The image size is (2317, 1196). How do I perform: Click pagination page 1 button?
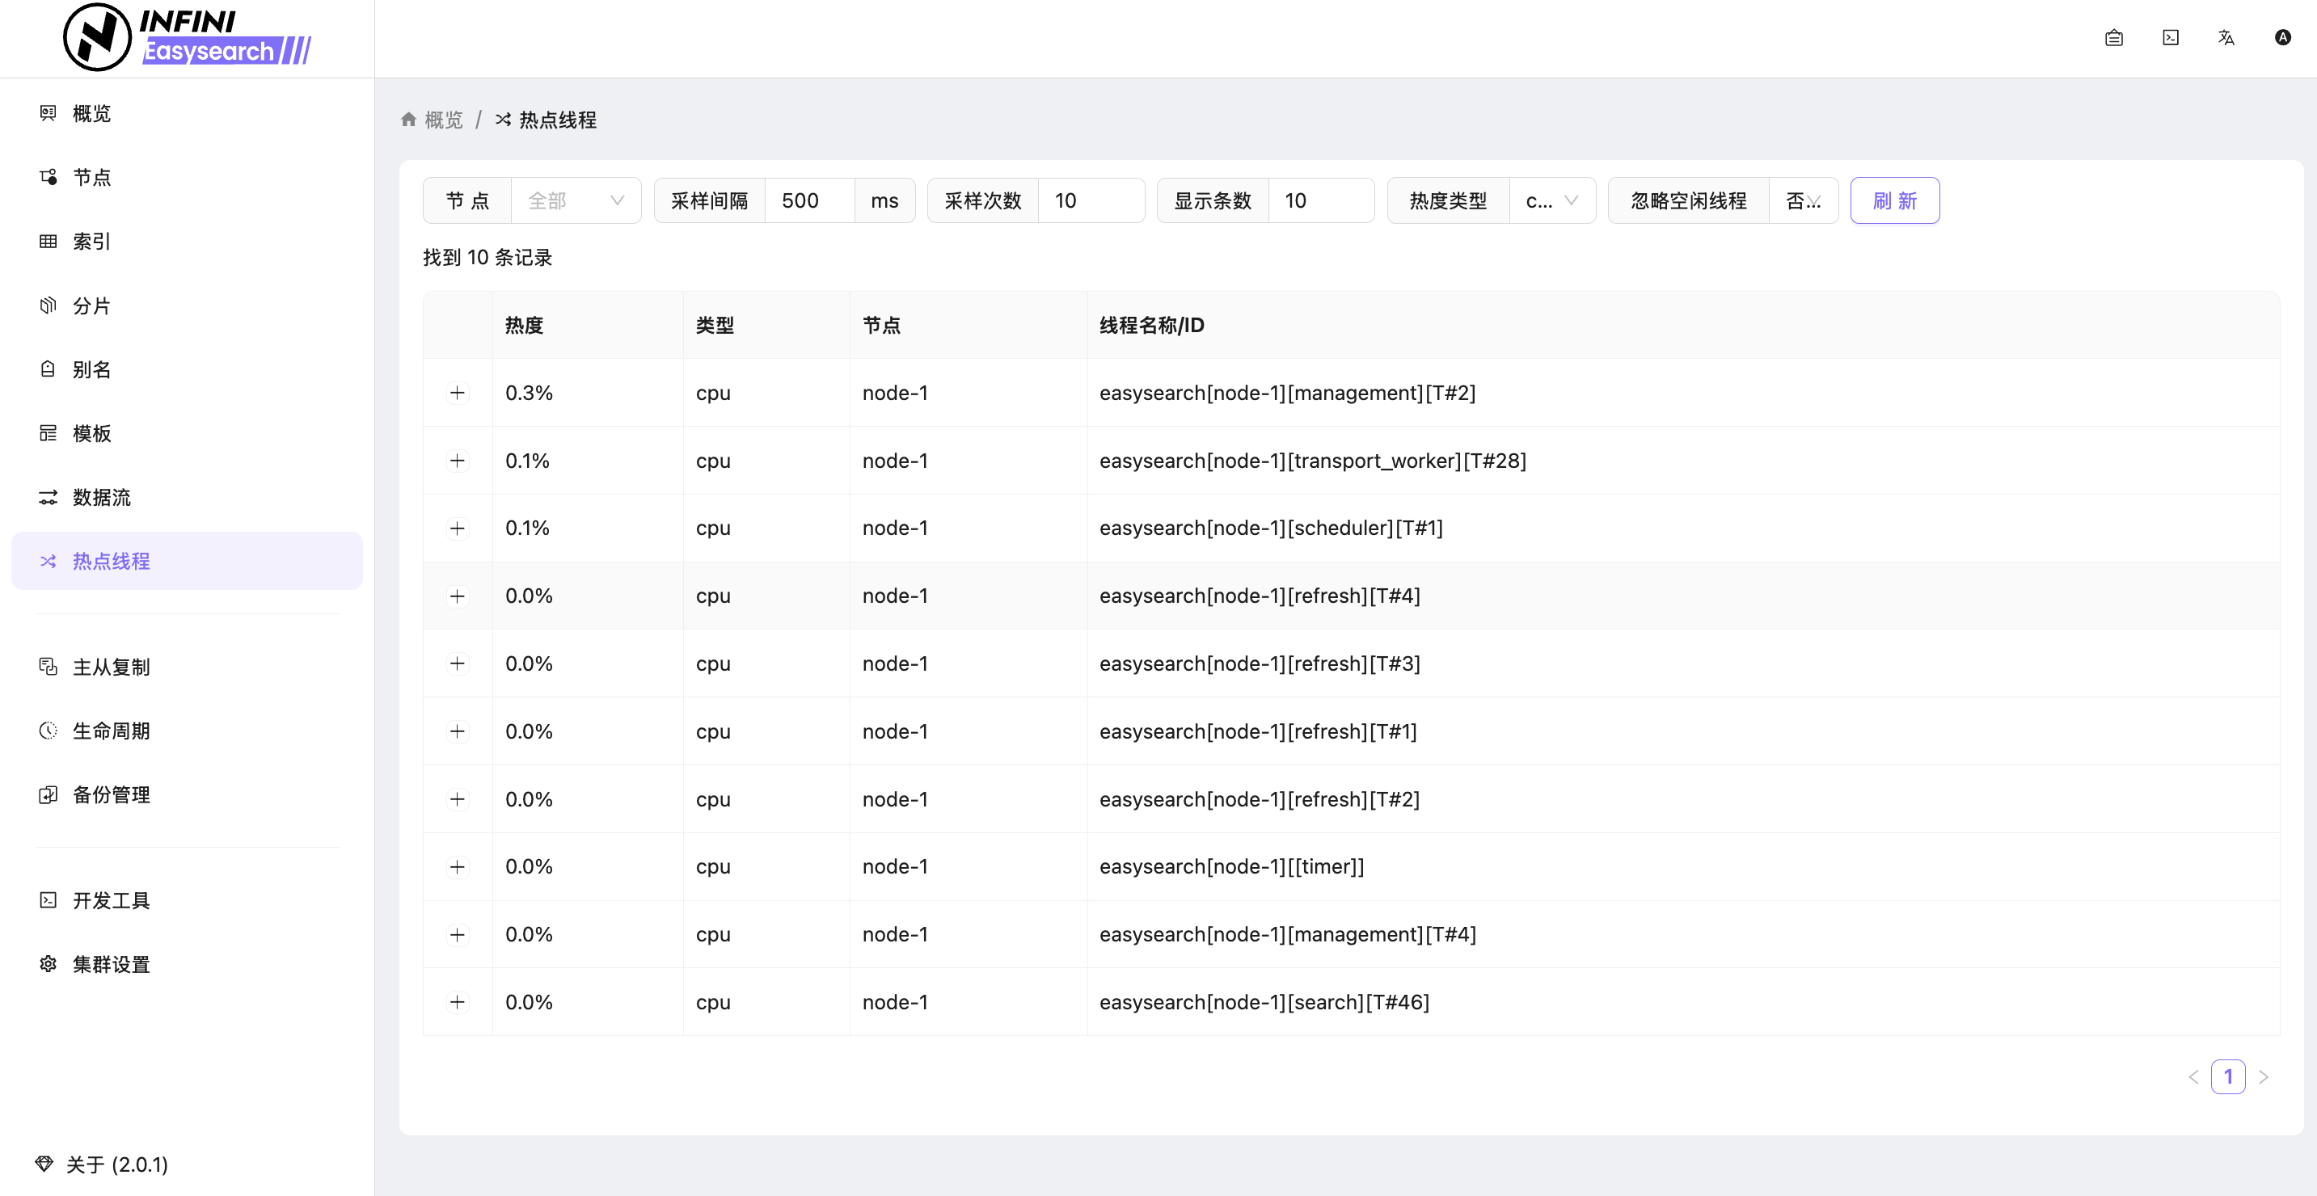(x=2227, y=1076)
